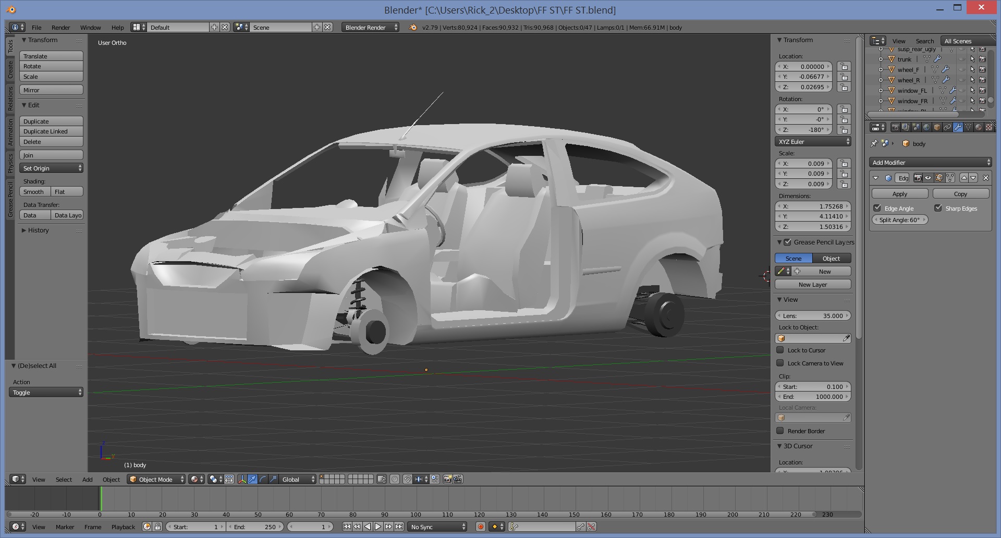
Task: Open the Render menu
Action: point(60,27)
